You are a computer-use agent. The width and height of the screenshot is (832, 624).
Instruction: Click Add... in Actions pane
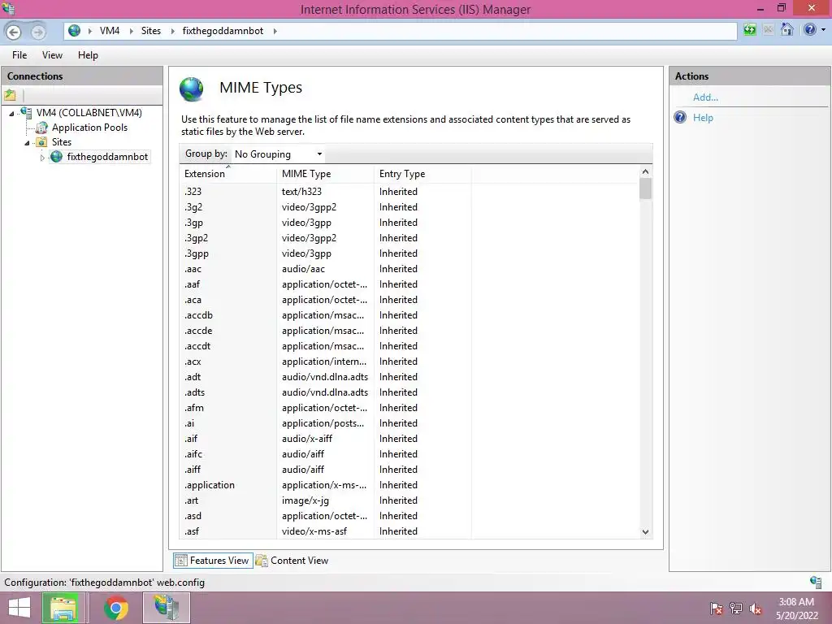[x=705, y=97]
